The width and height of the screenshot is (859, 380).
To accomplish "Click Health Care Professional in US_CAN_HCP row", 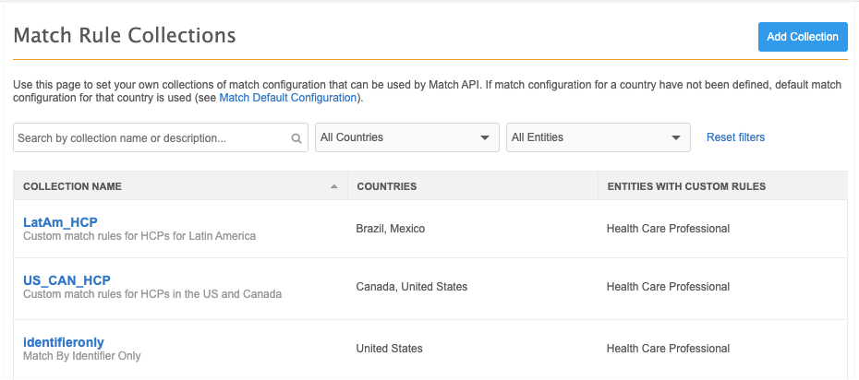I will (668, 287).
